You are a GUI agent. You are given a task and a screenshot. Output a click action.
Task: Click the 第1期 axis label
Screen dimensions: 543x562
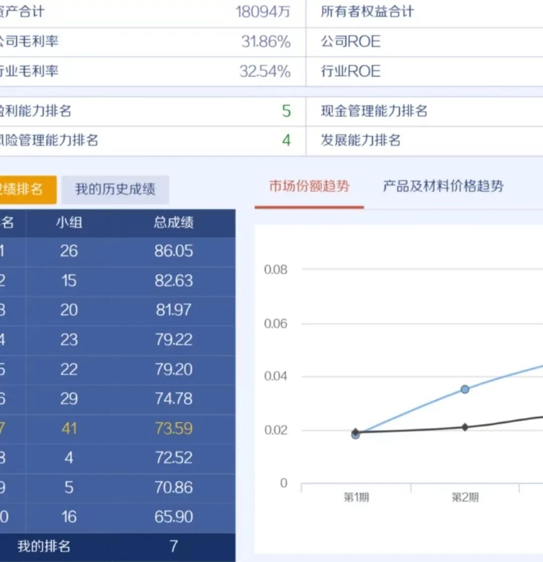click(356, 497)
